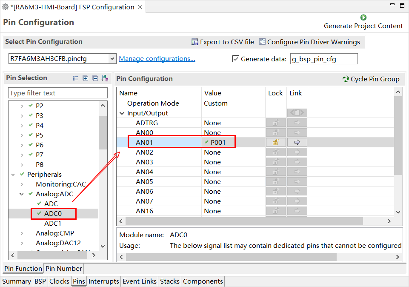409x287 pixels.
Task: Expand the P2 tree node
Action: coord(22,106)
